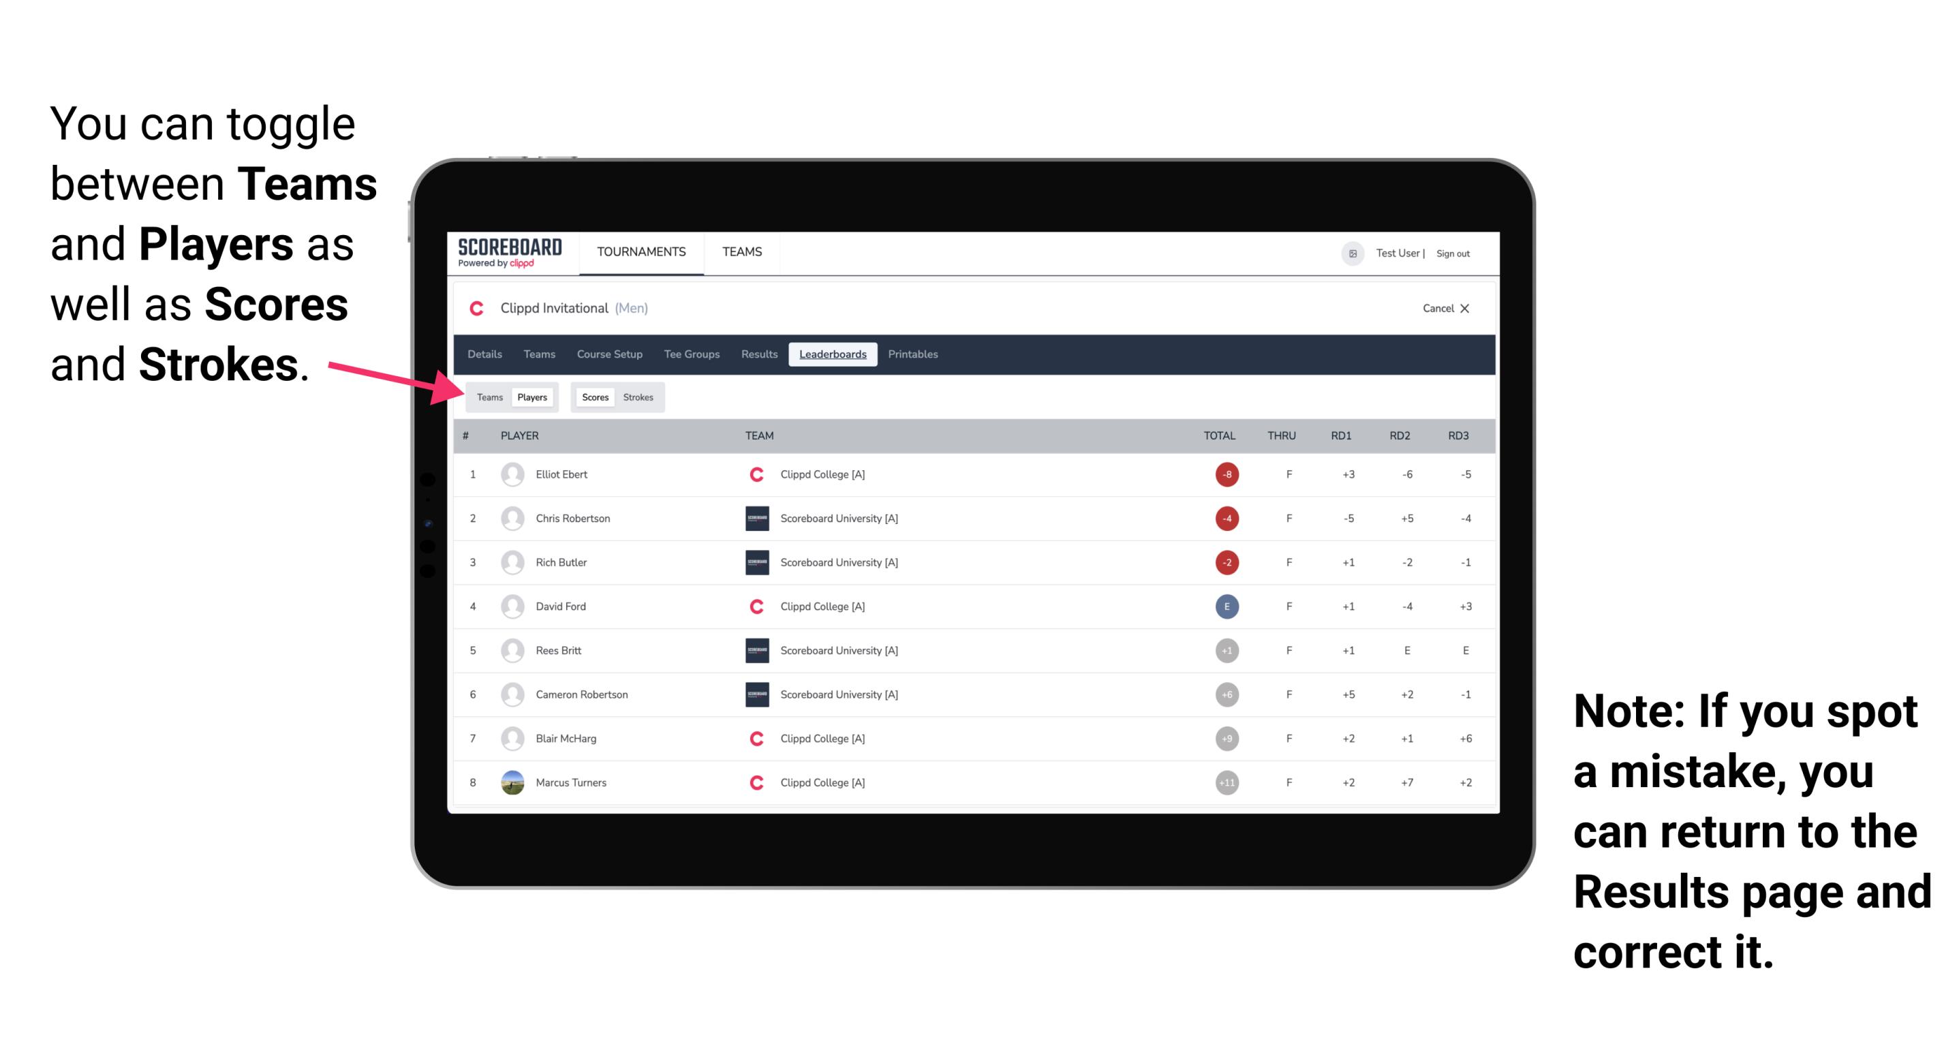Open the Leaderboards tab
The width and height of the screenshot is (1944, 1046).
pos(833,354)
